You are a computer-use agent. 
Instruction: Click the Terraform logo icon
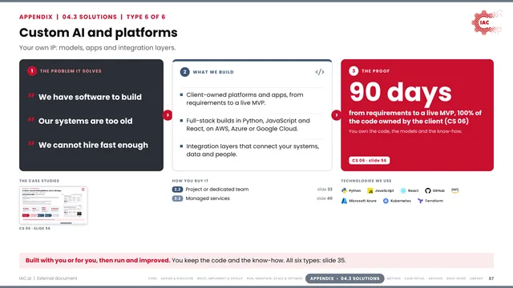click(x=420, y=201)
